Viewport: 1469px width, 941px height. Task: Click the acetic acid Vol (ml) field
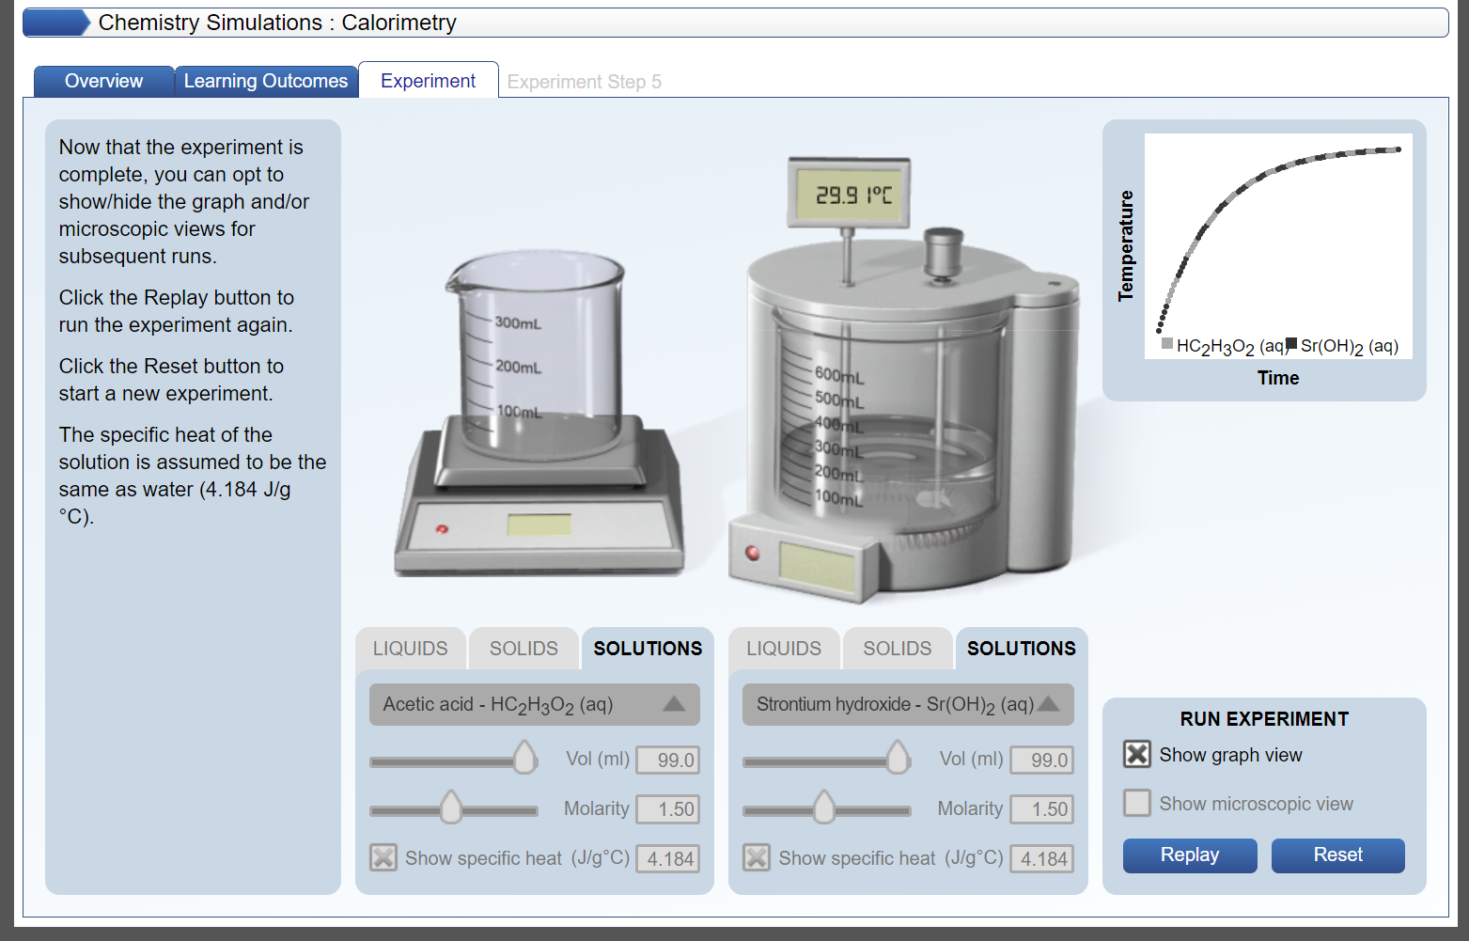[668, 760]
